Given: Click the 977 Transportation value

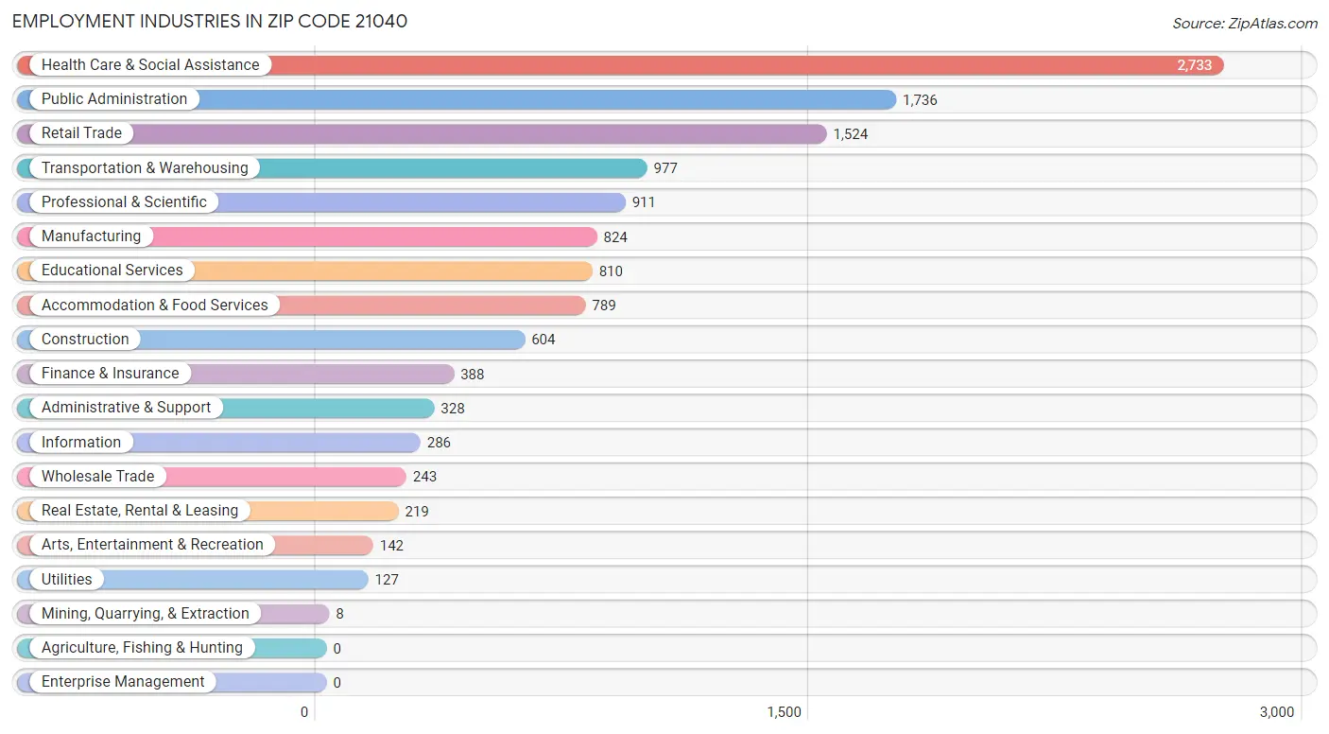Looking at the screenshot, I should coord(665,168).
